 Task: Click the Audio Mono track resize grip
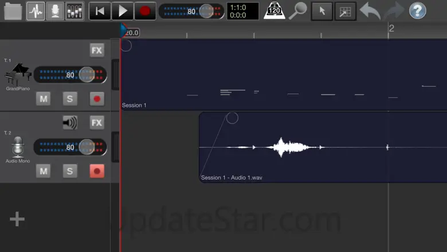click(x=115, y=147)
